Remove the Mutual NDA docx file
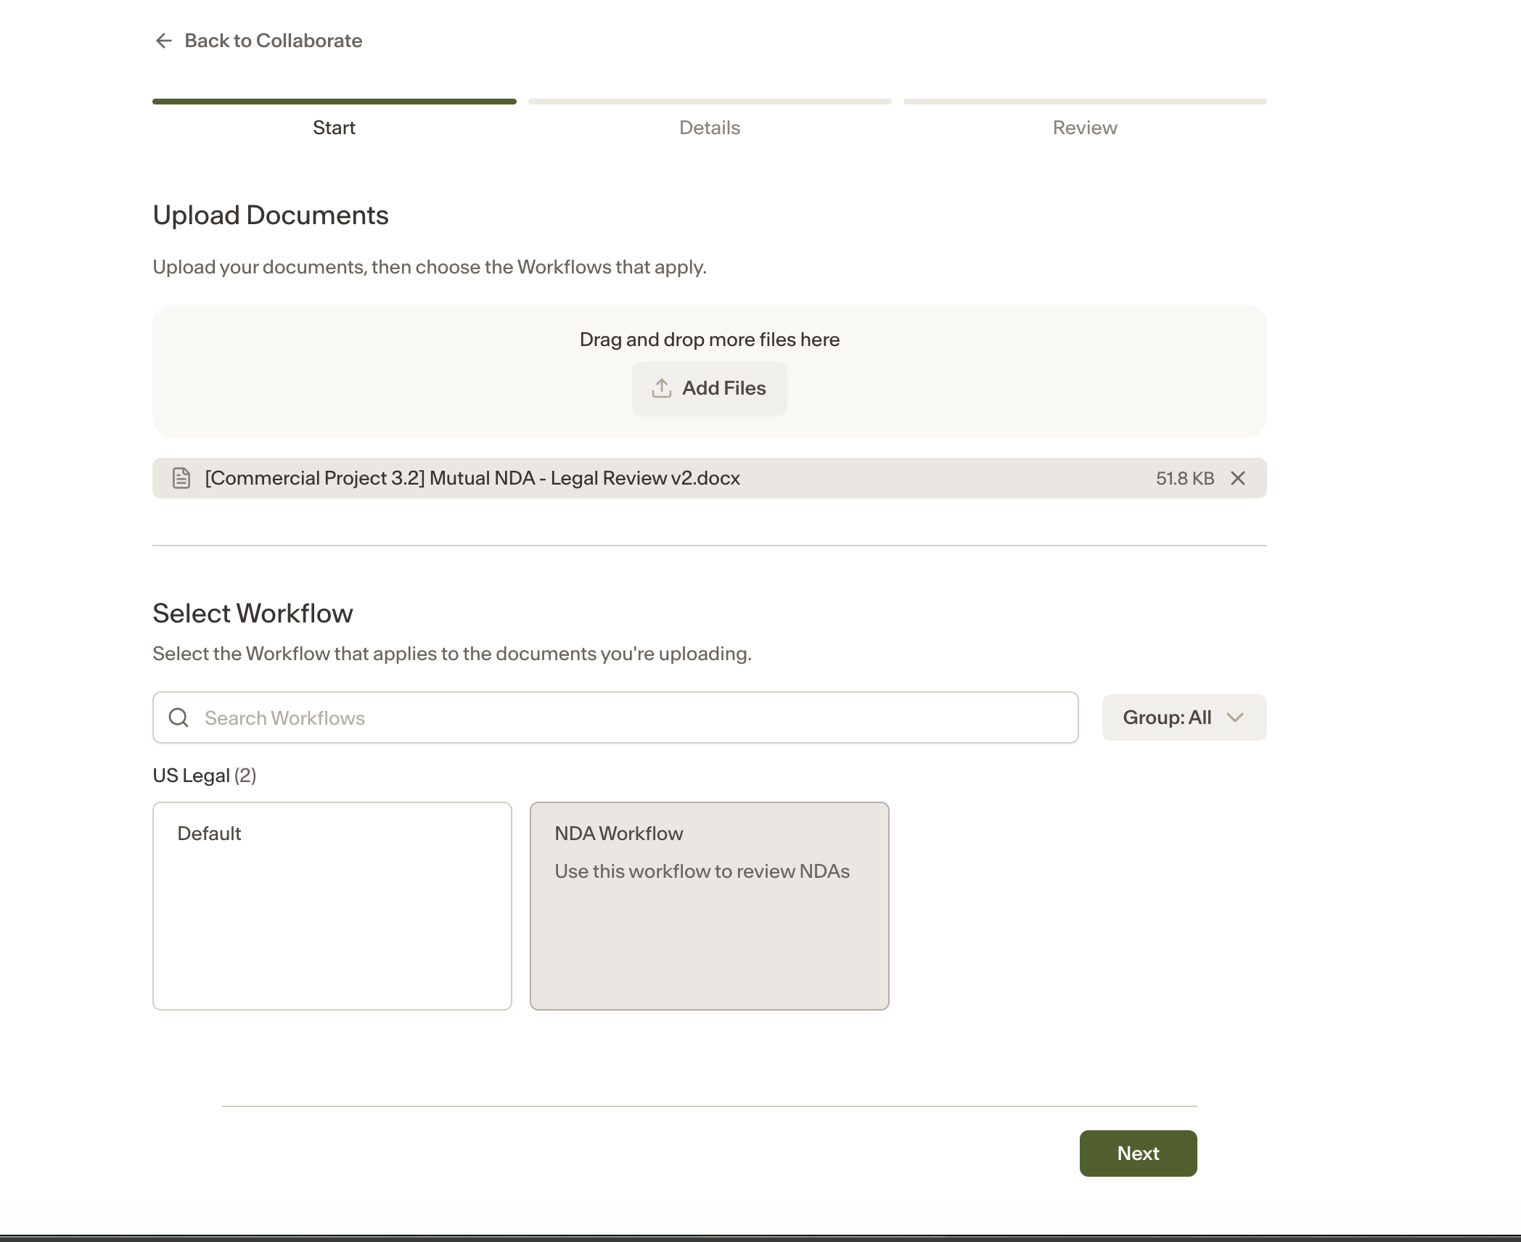This screenshot has height=1242, width=1521. 1238,478
